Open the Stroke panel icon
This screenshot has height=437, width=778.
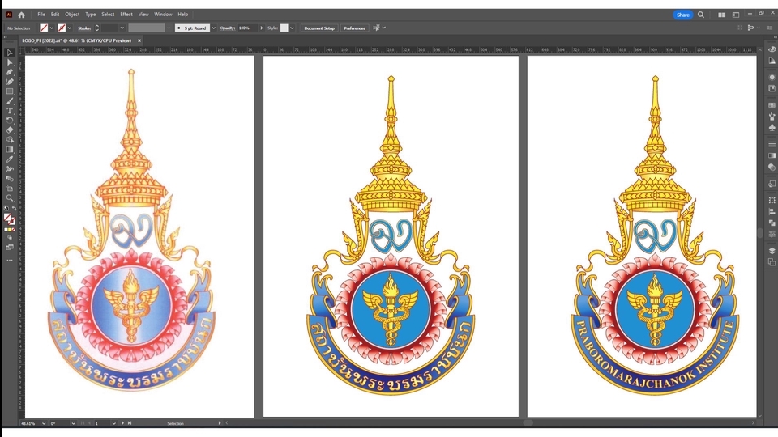(772, 144)
